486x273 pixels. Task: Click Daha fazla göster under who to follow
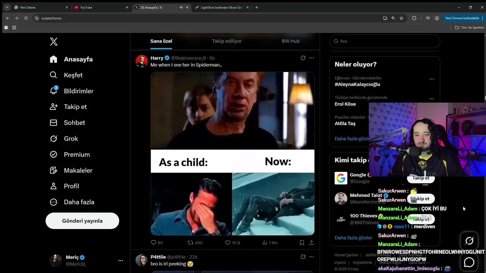point(353,238)
